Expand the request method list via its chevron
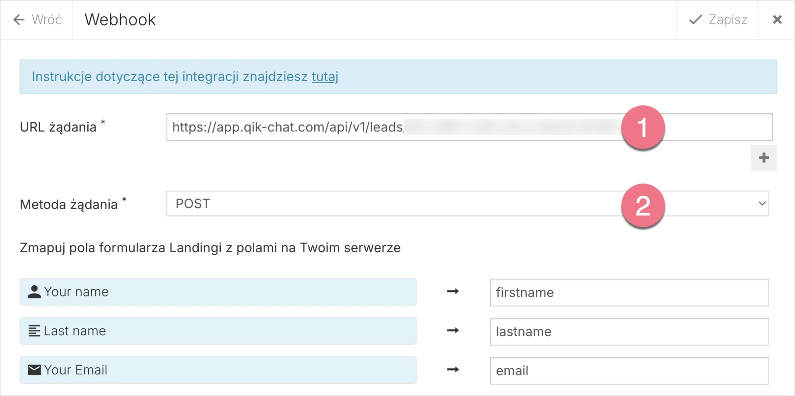 pos(762,203)
